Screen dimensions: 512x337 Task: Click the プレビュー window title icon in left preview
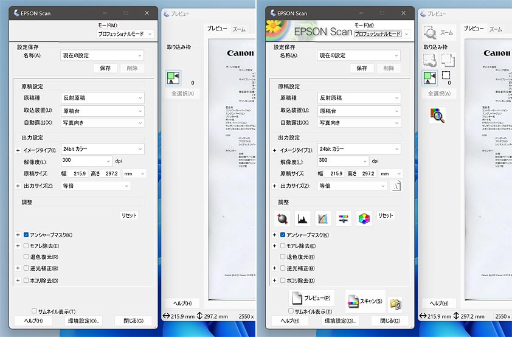click(167, 14)
